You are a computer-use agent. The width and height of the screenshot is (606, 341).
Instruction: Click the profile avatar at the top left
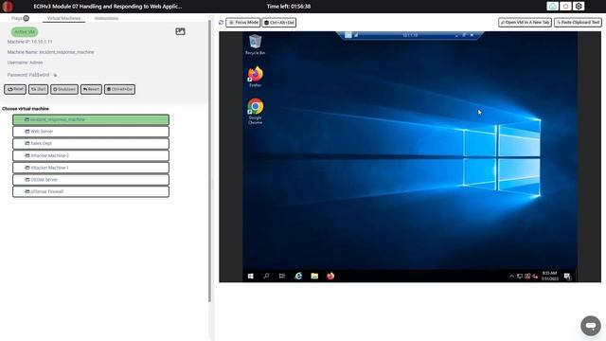(x=8, y=7)
